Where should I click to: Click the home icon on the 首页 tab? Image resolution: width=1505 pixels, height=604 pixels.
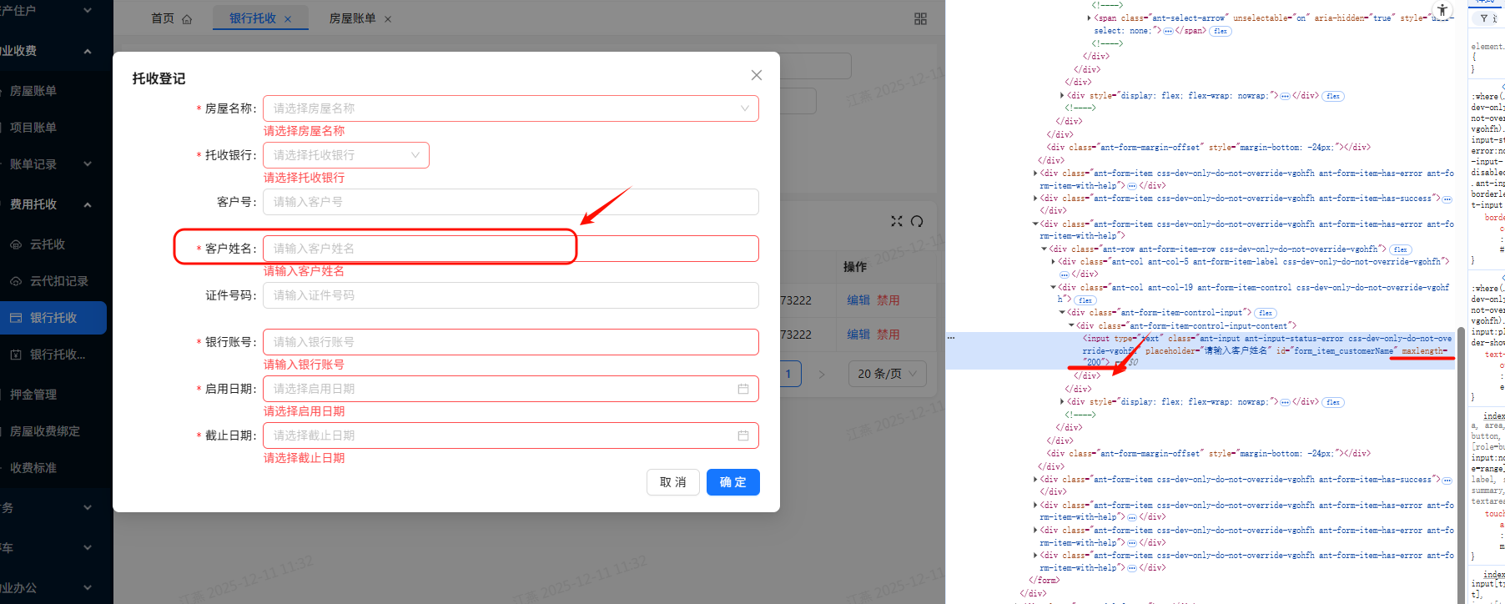click(187, 19)
